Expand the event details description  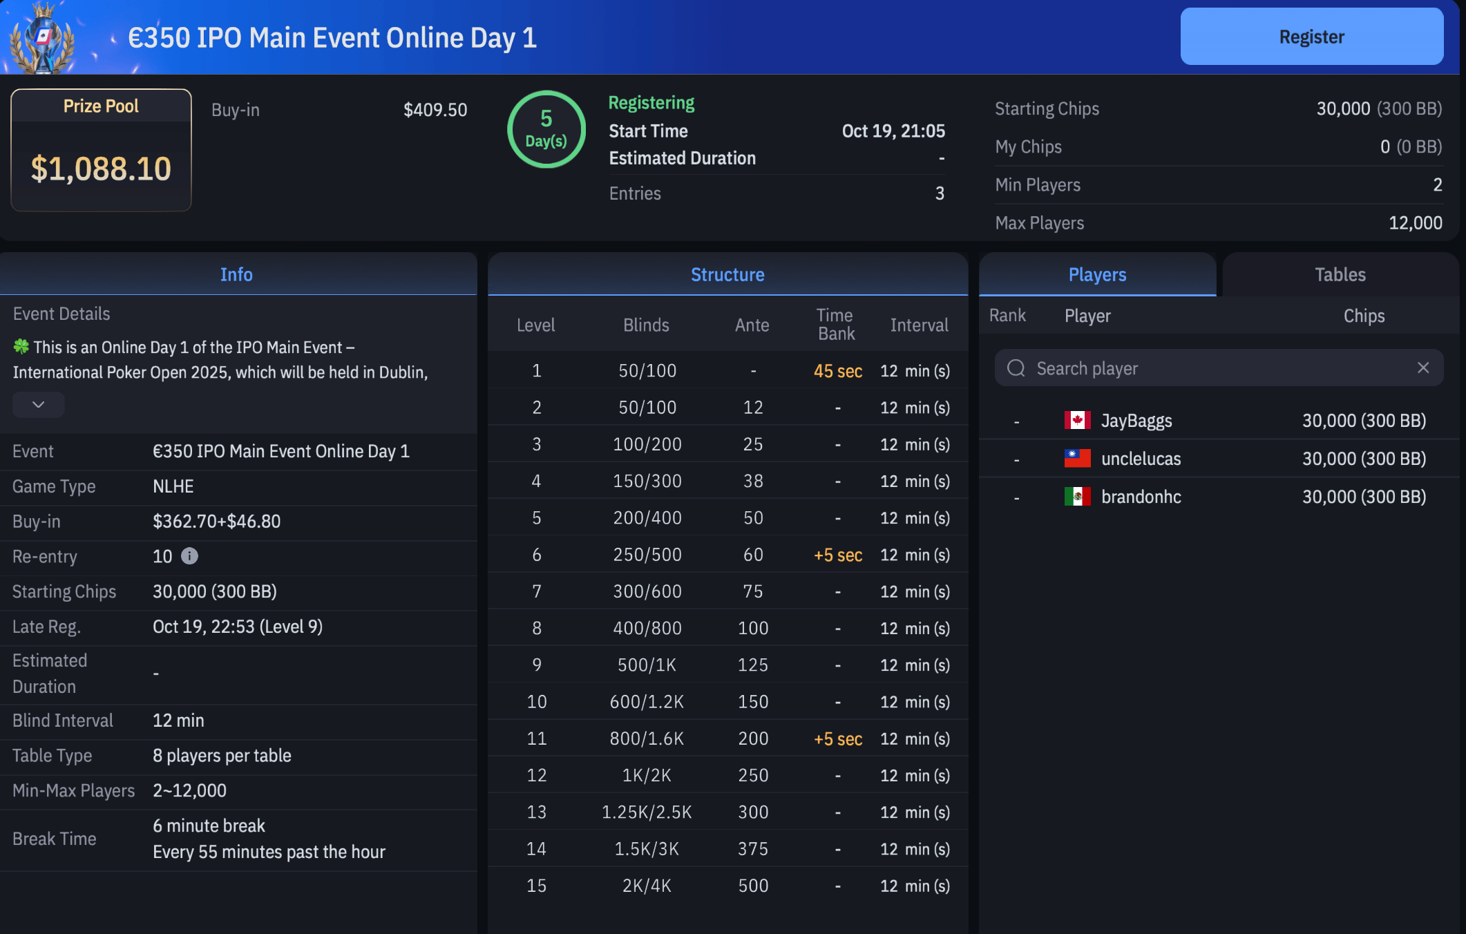39,405
